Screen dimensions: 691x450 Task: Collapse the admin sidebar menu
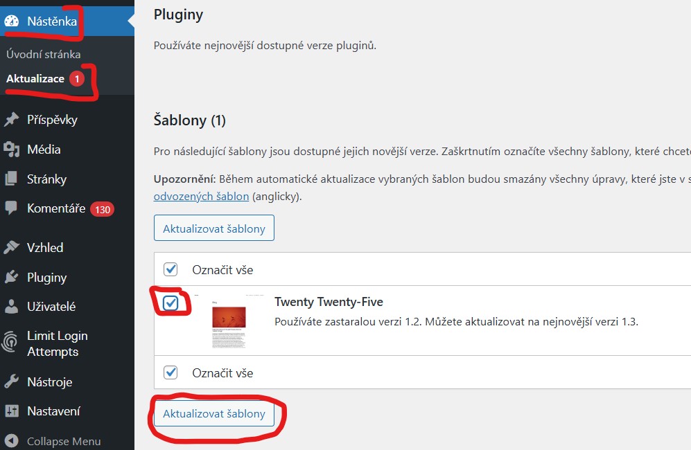tap(53, 441)
